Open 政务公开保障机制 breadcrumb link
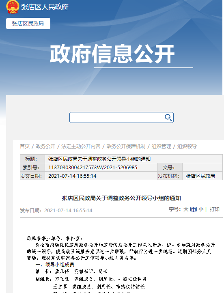224x293 pixels. [x=126, y=146]
